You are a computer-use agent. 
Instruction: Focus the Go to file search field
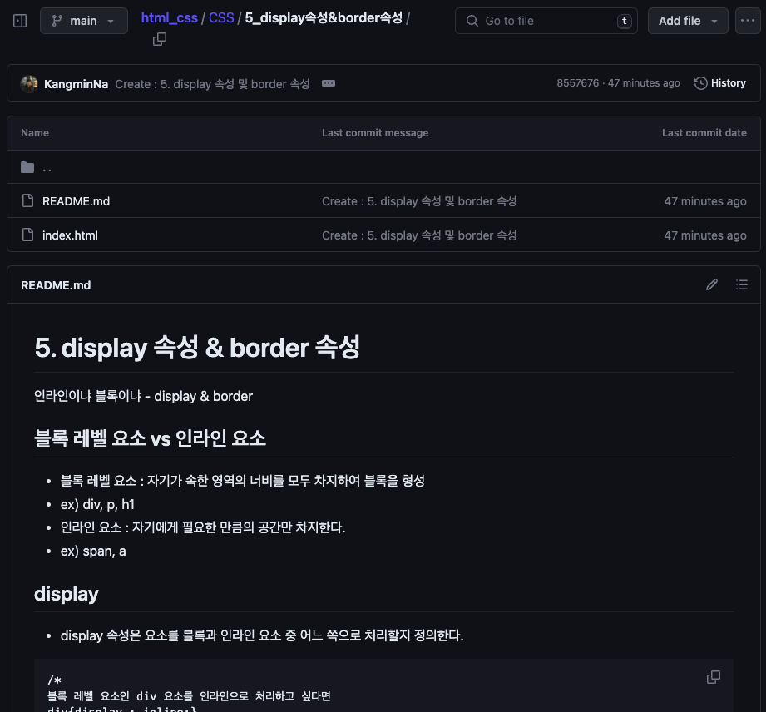pos(546,21)
